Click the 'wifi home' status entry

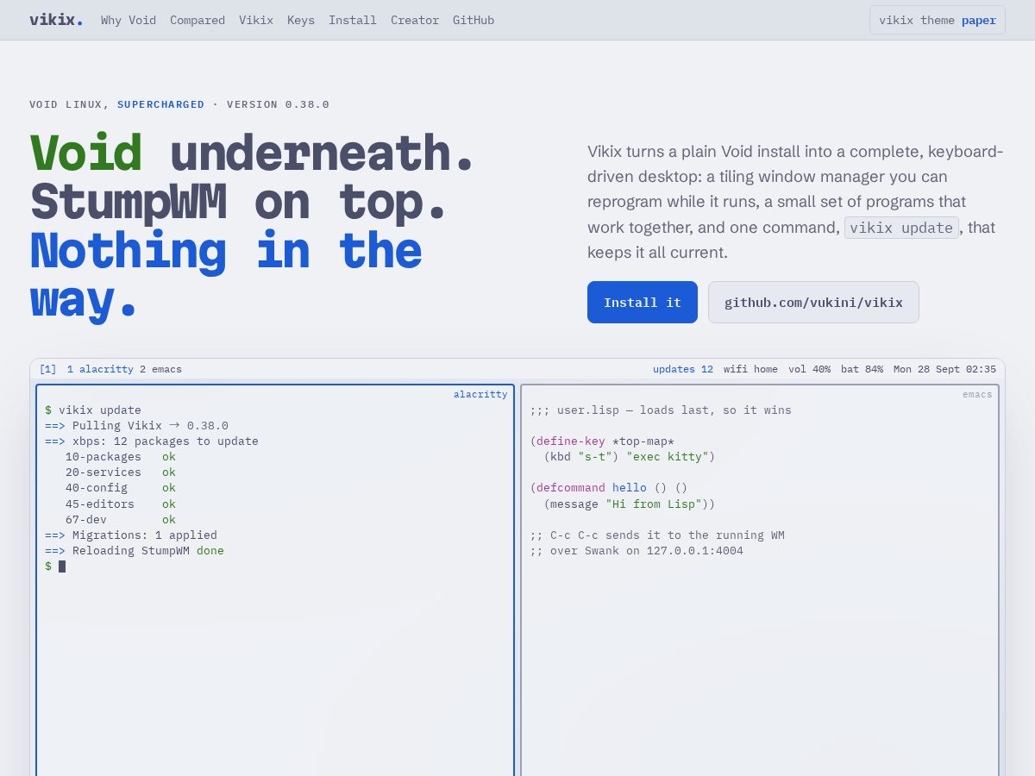[x=750, y=369]
